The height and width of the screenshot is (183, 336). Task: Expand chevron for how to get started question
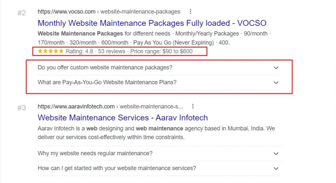click(276, 169)
